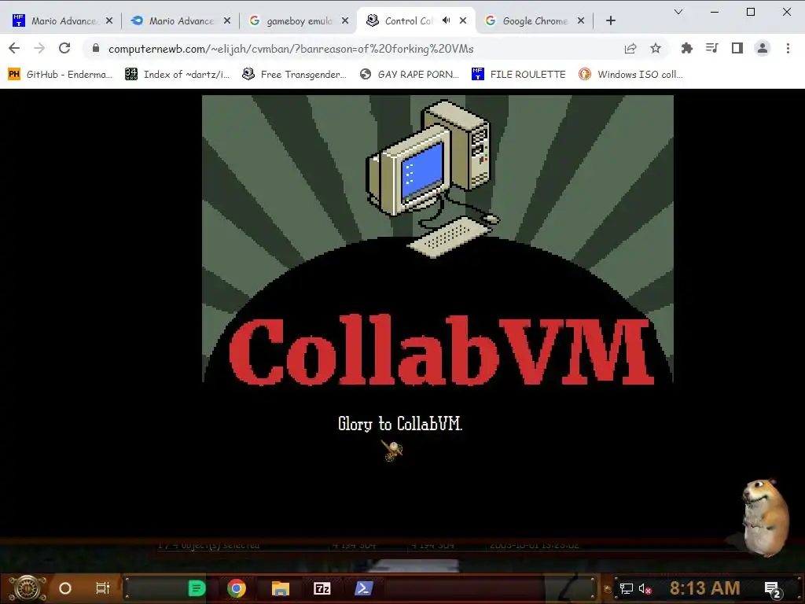Switch to the first Mario Advance tab
This screenshot has height=604, width=805.
[63, 20]
